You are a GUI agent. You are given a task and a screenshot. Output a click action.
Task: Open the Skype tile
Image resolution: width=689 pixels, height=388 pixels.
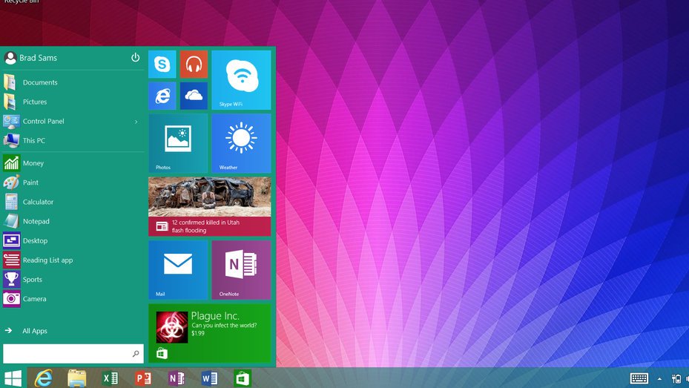tap(162, 65)
